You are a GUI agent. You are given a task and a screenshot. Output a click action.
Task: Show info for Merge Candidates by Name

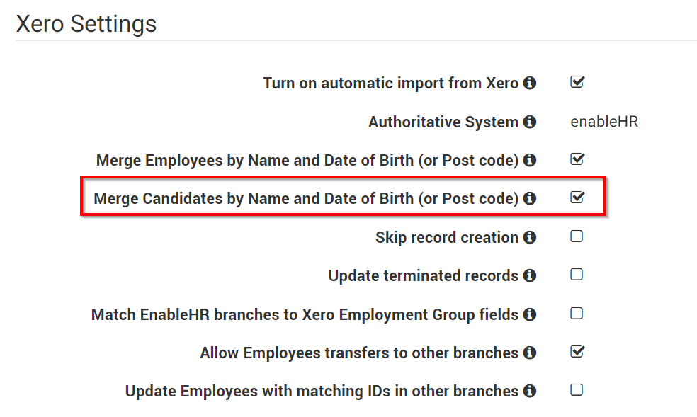(x=529, y=198)
